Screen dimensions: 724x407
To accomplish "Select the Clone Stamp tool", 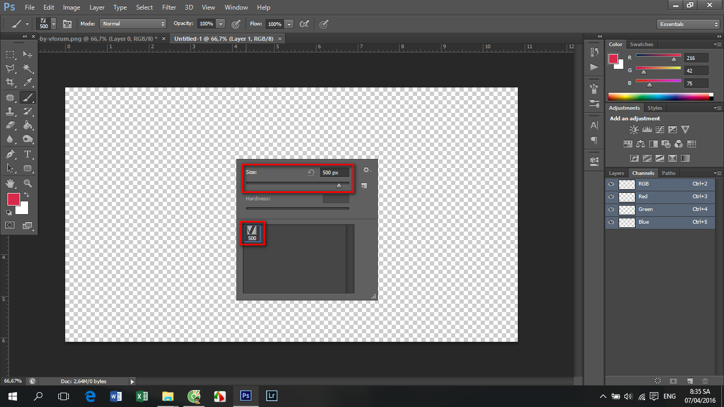I will [x=10, y=111].
